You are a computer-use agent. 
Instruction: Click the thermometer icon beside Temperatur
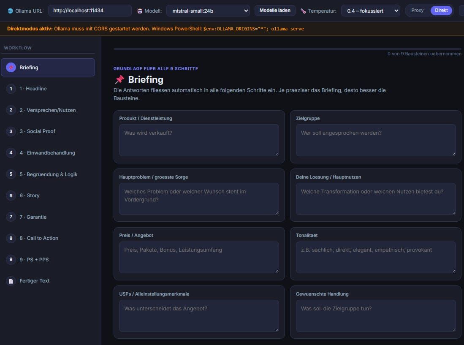point(303,11)
